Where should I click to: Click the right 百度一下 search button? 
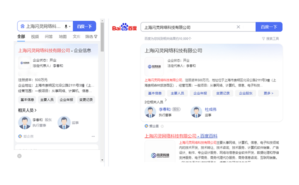pos(269,27)
